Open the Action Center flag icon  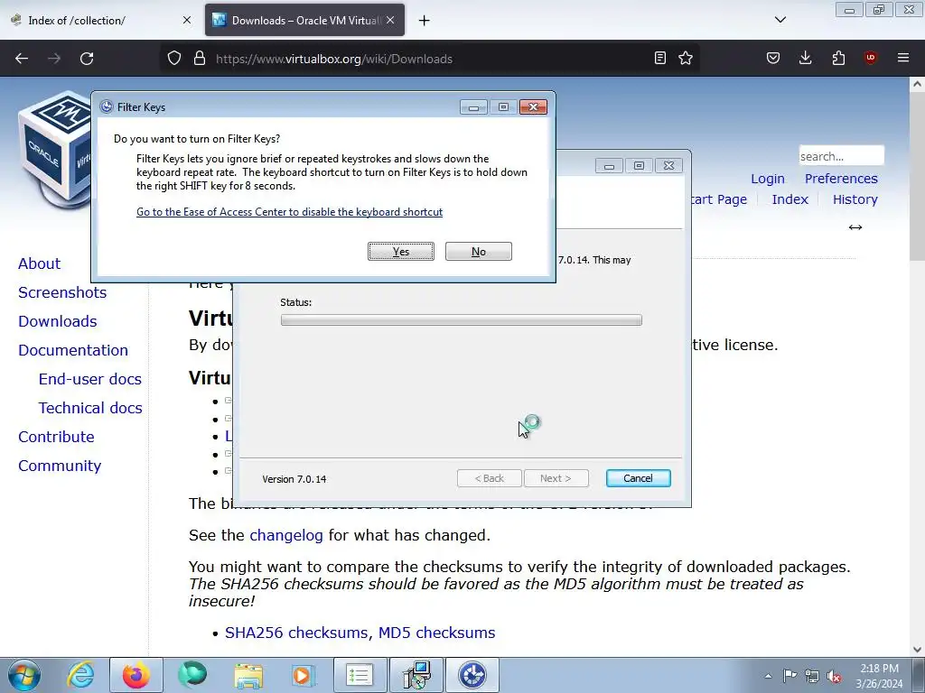(x=790, y=676)
